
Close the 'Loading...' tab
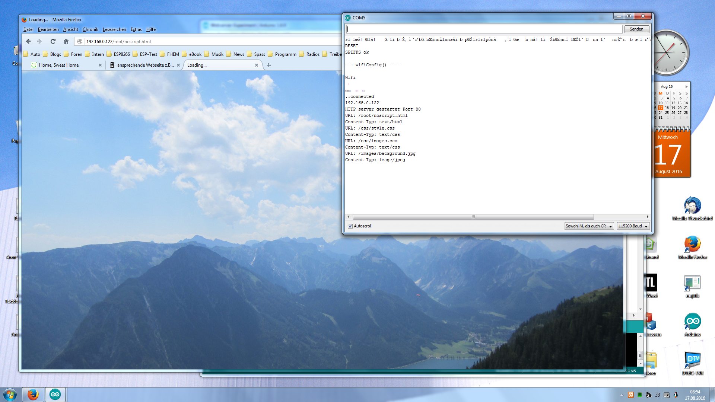pyautogui.click(x=256, y=65)
